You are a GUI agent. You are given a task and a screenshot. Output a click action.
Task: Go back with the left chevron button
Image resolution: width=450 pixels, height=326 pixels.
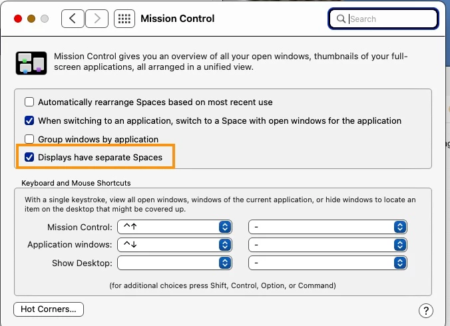click(x=73, y=19)
